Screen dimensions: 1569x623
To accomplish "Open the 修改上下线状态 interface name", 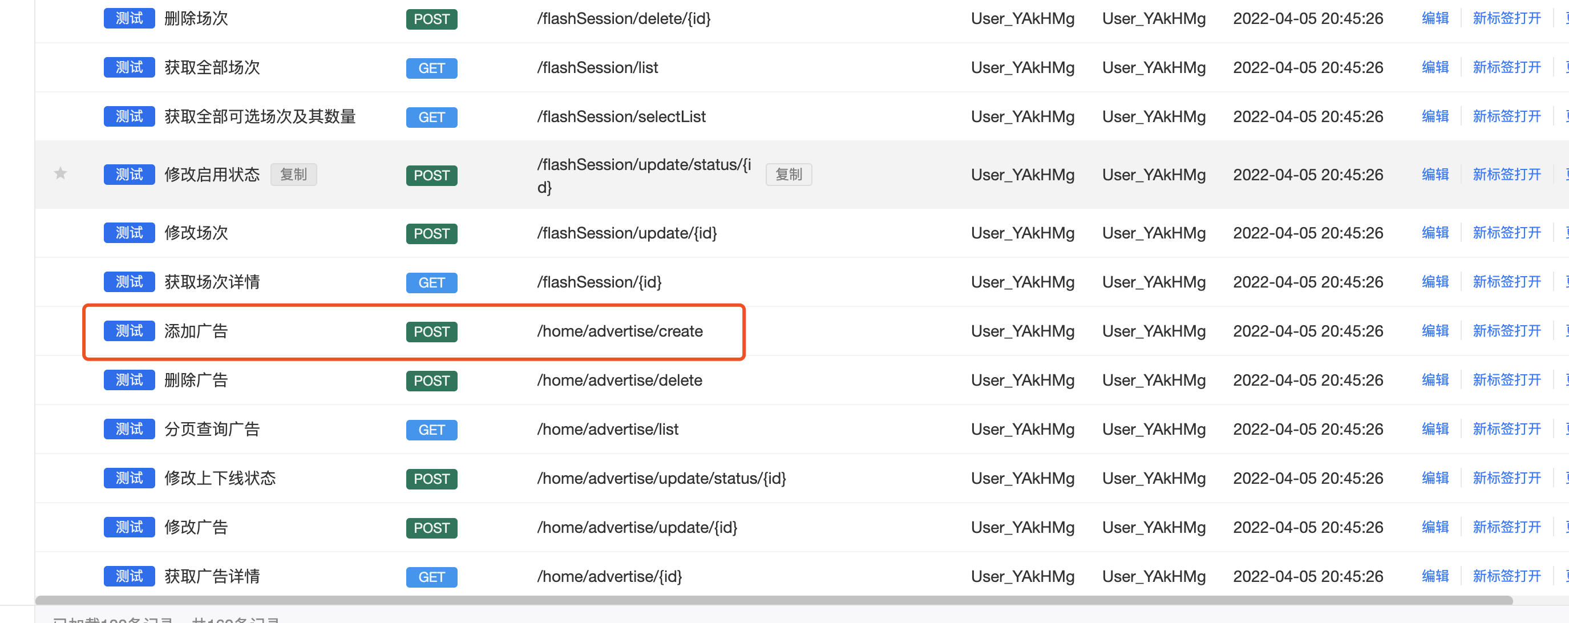I will [x=220, y=478].
